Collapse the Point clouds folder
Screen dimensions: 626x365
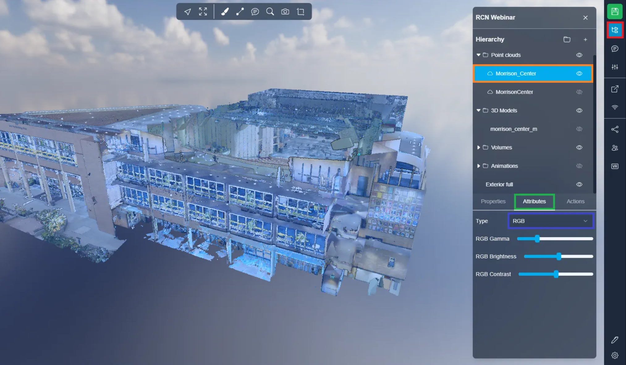click(x=478, y=55)
